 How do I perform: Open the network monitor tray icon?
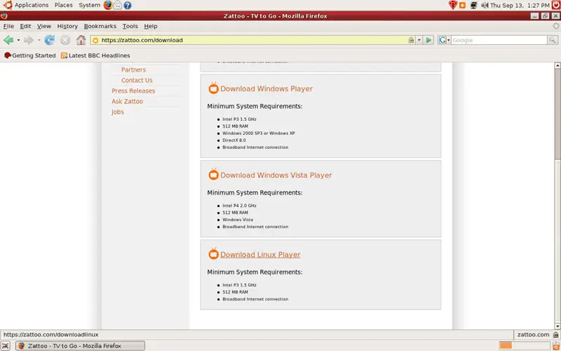474,6
